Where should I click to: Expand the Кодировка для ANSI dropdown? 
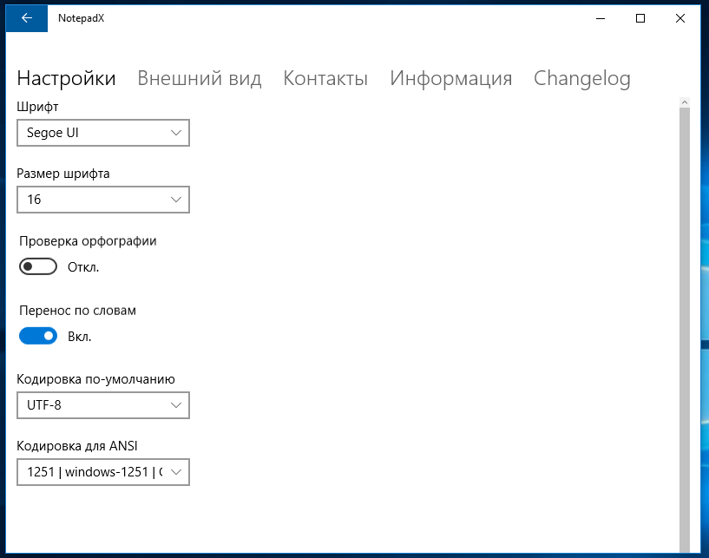(103, 472)
